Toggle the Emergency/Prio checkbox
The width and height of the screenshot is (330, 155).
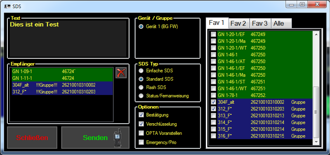[141, 142]
